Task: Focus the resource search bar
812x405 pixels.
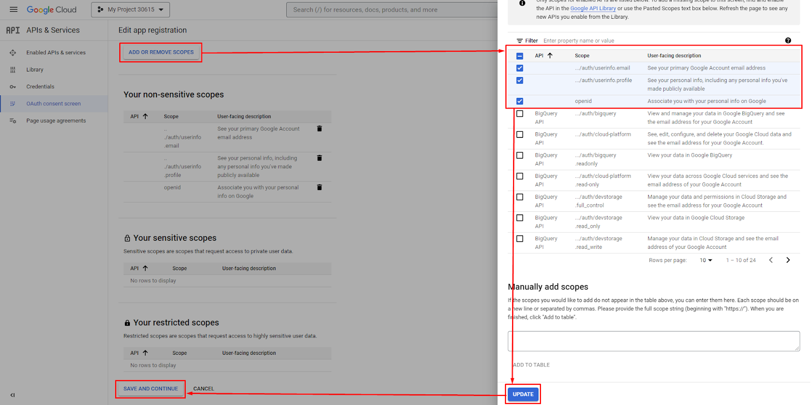Action: tap(392, 10)
